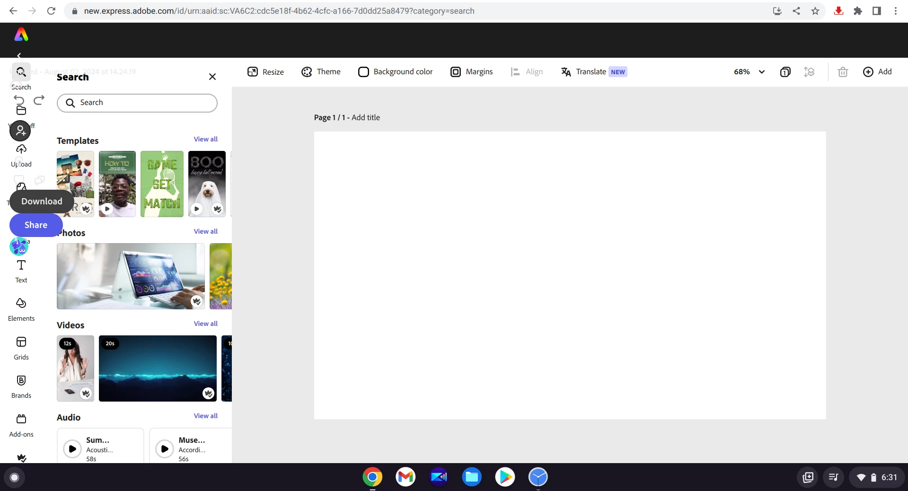
Task: Open the Chrome three-dot menu
Action: click(895, 11)
